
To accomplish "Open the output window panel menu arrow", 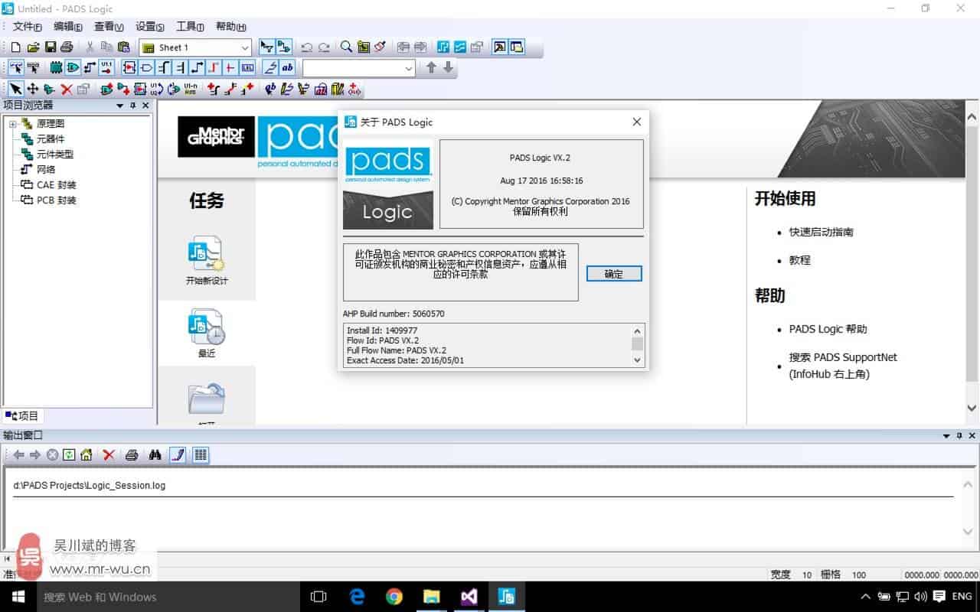I will 946,435.
